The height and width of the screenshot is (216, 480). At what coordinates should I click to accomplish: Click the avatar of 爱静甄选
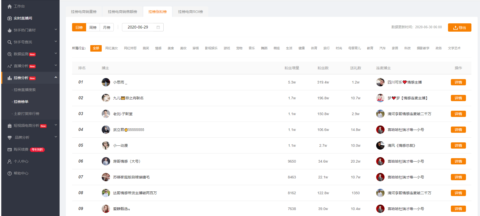pos(106,209)
